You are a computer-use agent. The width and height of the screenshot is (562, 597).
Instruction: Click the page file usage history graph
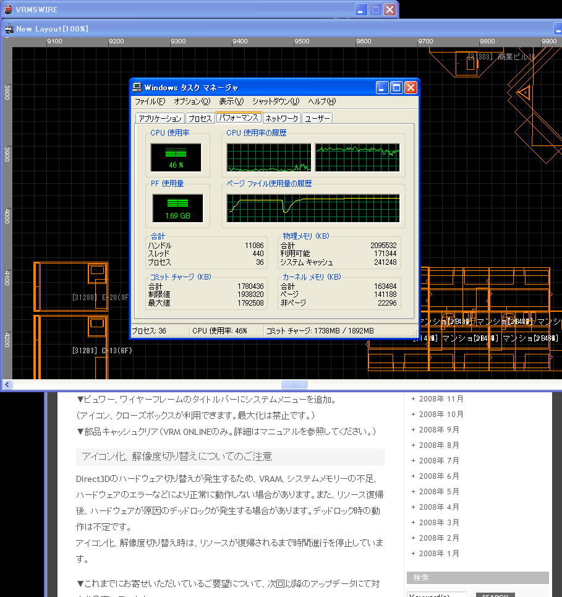[313, 208]
